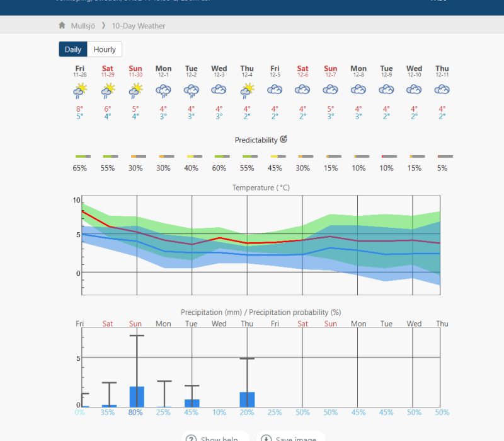
Task: Select the Wed 12-3 day header
Action: pyautogui.click(x=219, y=71)
